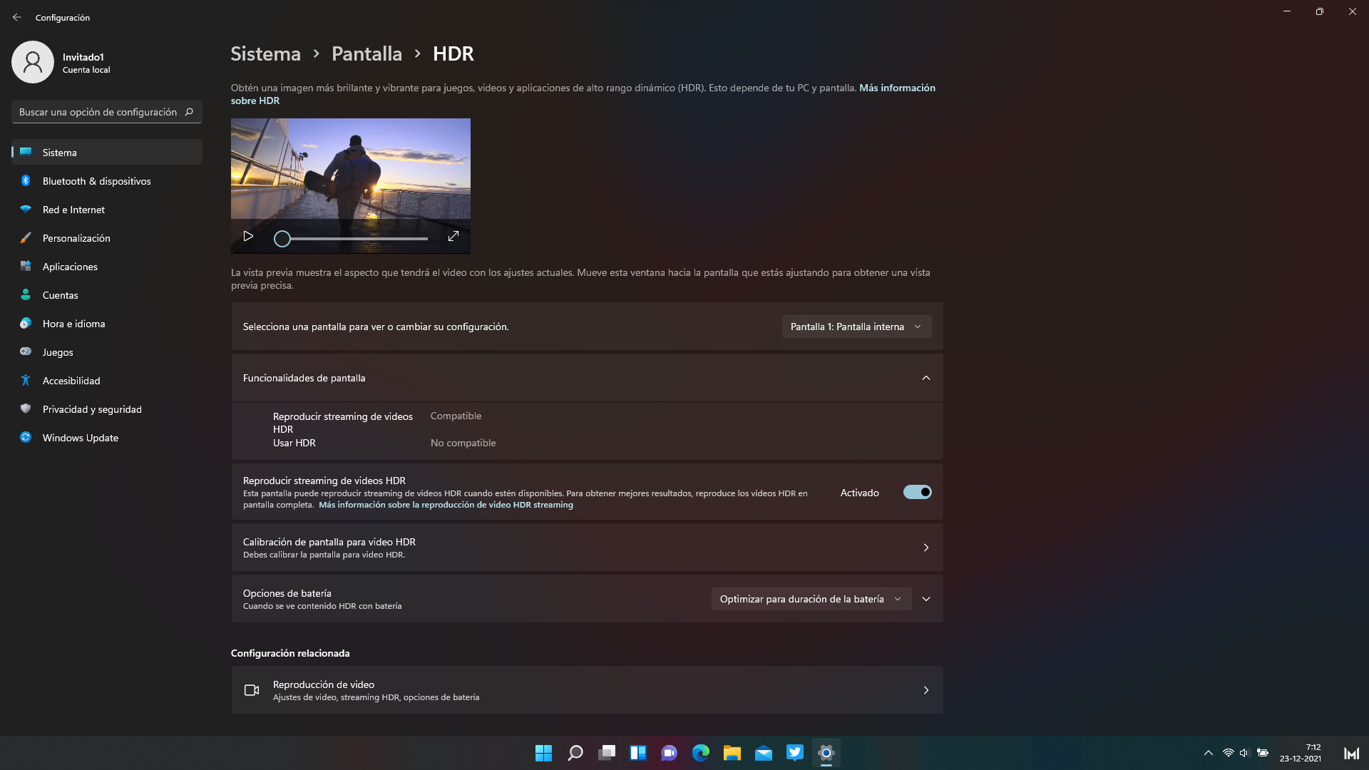Open Bluetooth & dispositivos section

[x=96, y=181]
